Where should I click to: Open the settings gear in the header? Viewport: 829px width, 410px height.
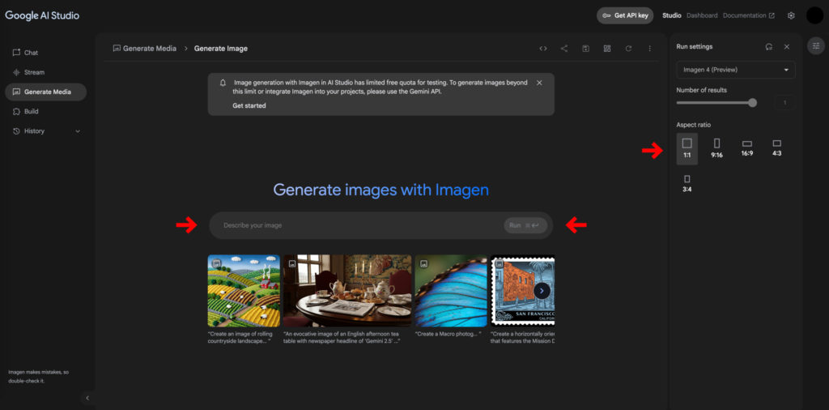pos(791,15)
